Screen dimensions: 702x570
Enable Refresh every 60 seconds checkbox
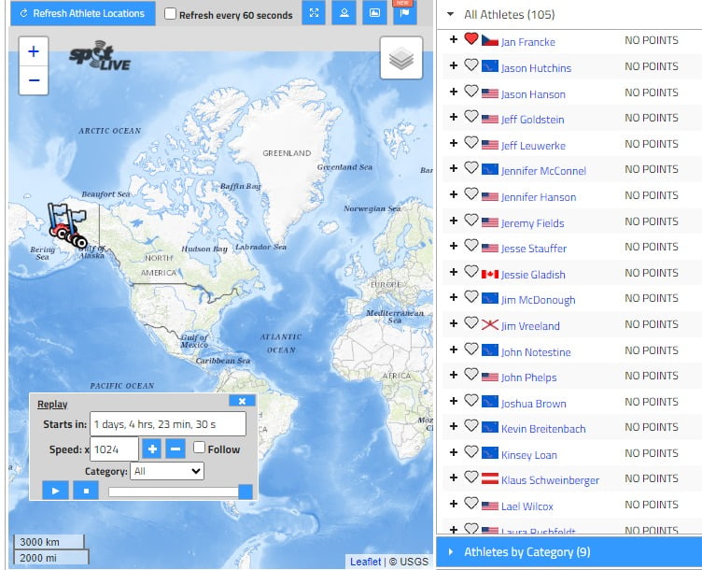(170, 14)
